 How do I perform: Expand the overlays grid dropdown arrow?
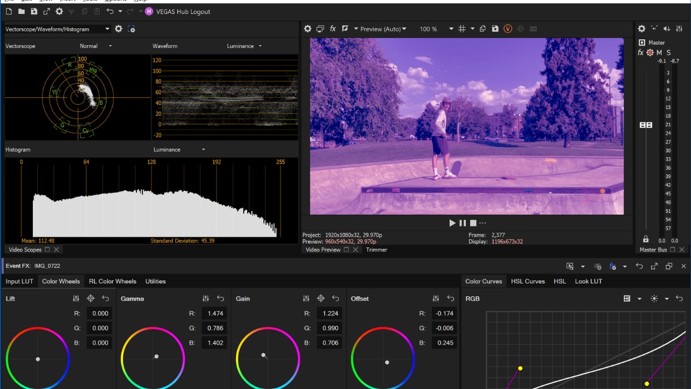pyautogui.click(x=472, y=29)
